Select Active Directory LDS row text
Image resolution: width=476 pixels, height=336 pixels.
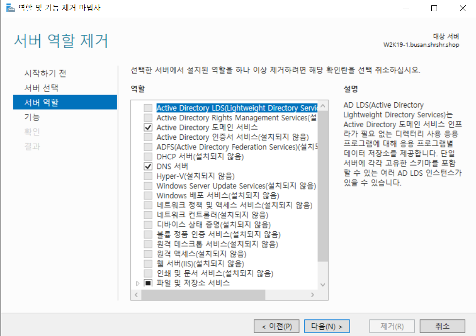[237, 108]
